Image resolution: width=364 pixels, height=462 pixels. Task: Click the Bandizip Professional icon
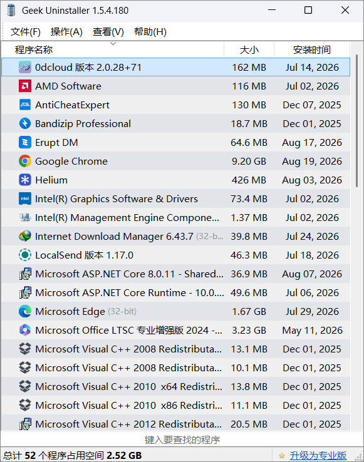coord(25,124)
